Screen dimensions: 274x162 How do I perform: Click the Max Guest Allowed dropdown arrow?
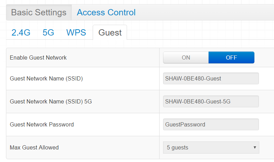tap(255, 147)
